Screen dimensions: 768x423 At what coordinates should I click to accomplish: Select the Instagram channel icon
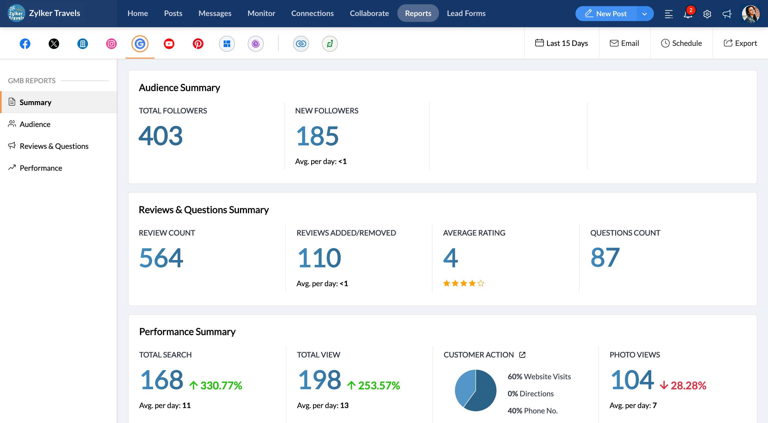111,44
